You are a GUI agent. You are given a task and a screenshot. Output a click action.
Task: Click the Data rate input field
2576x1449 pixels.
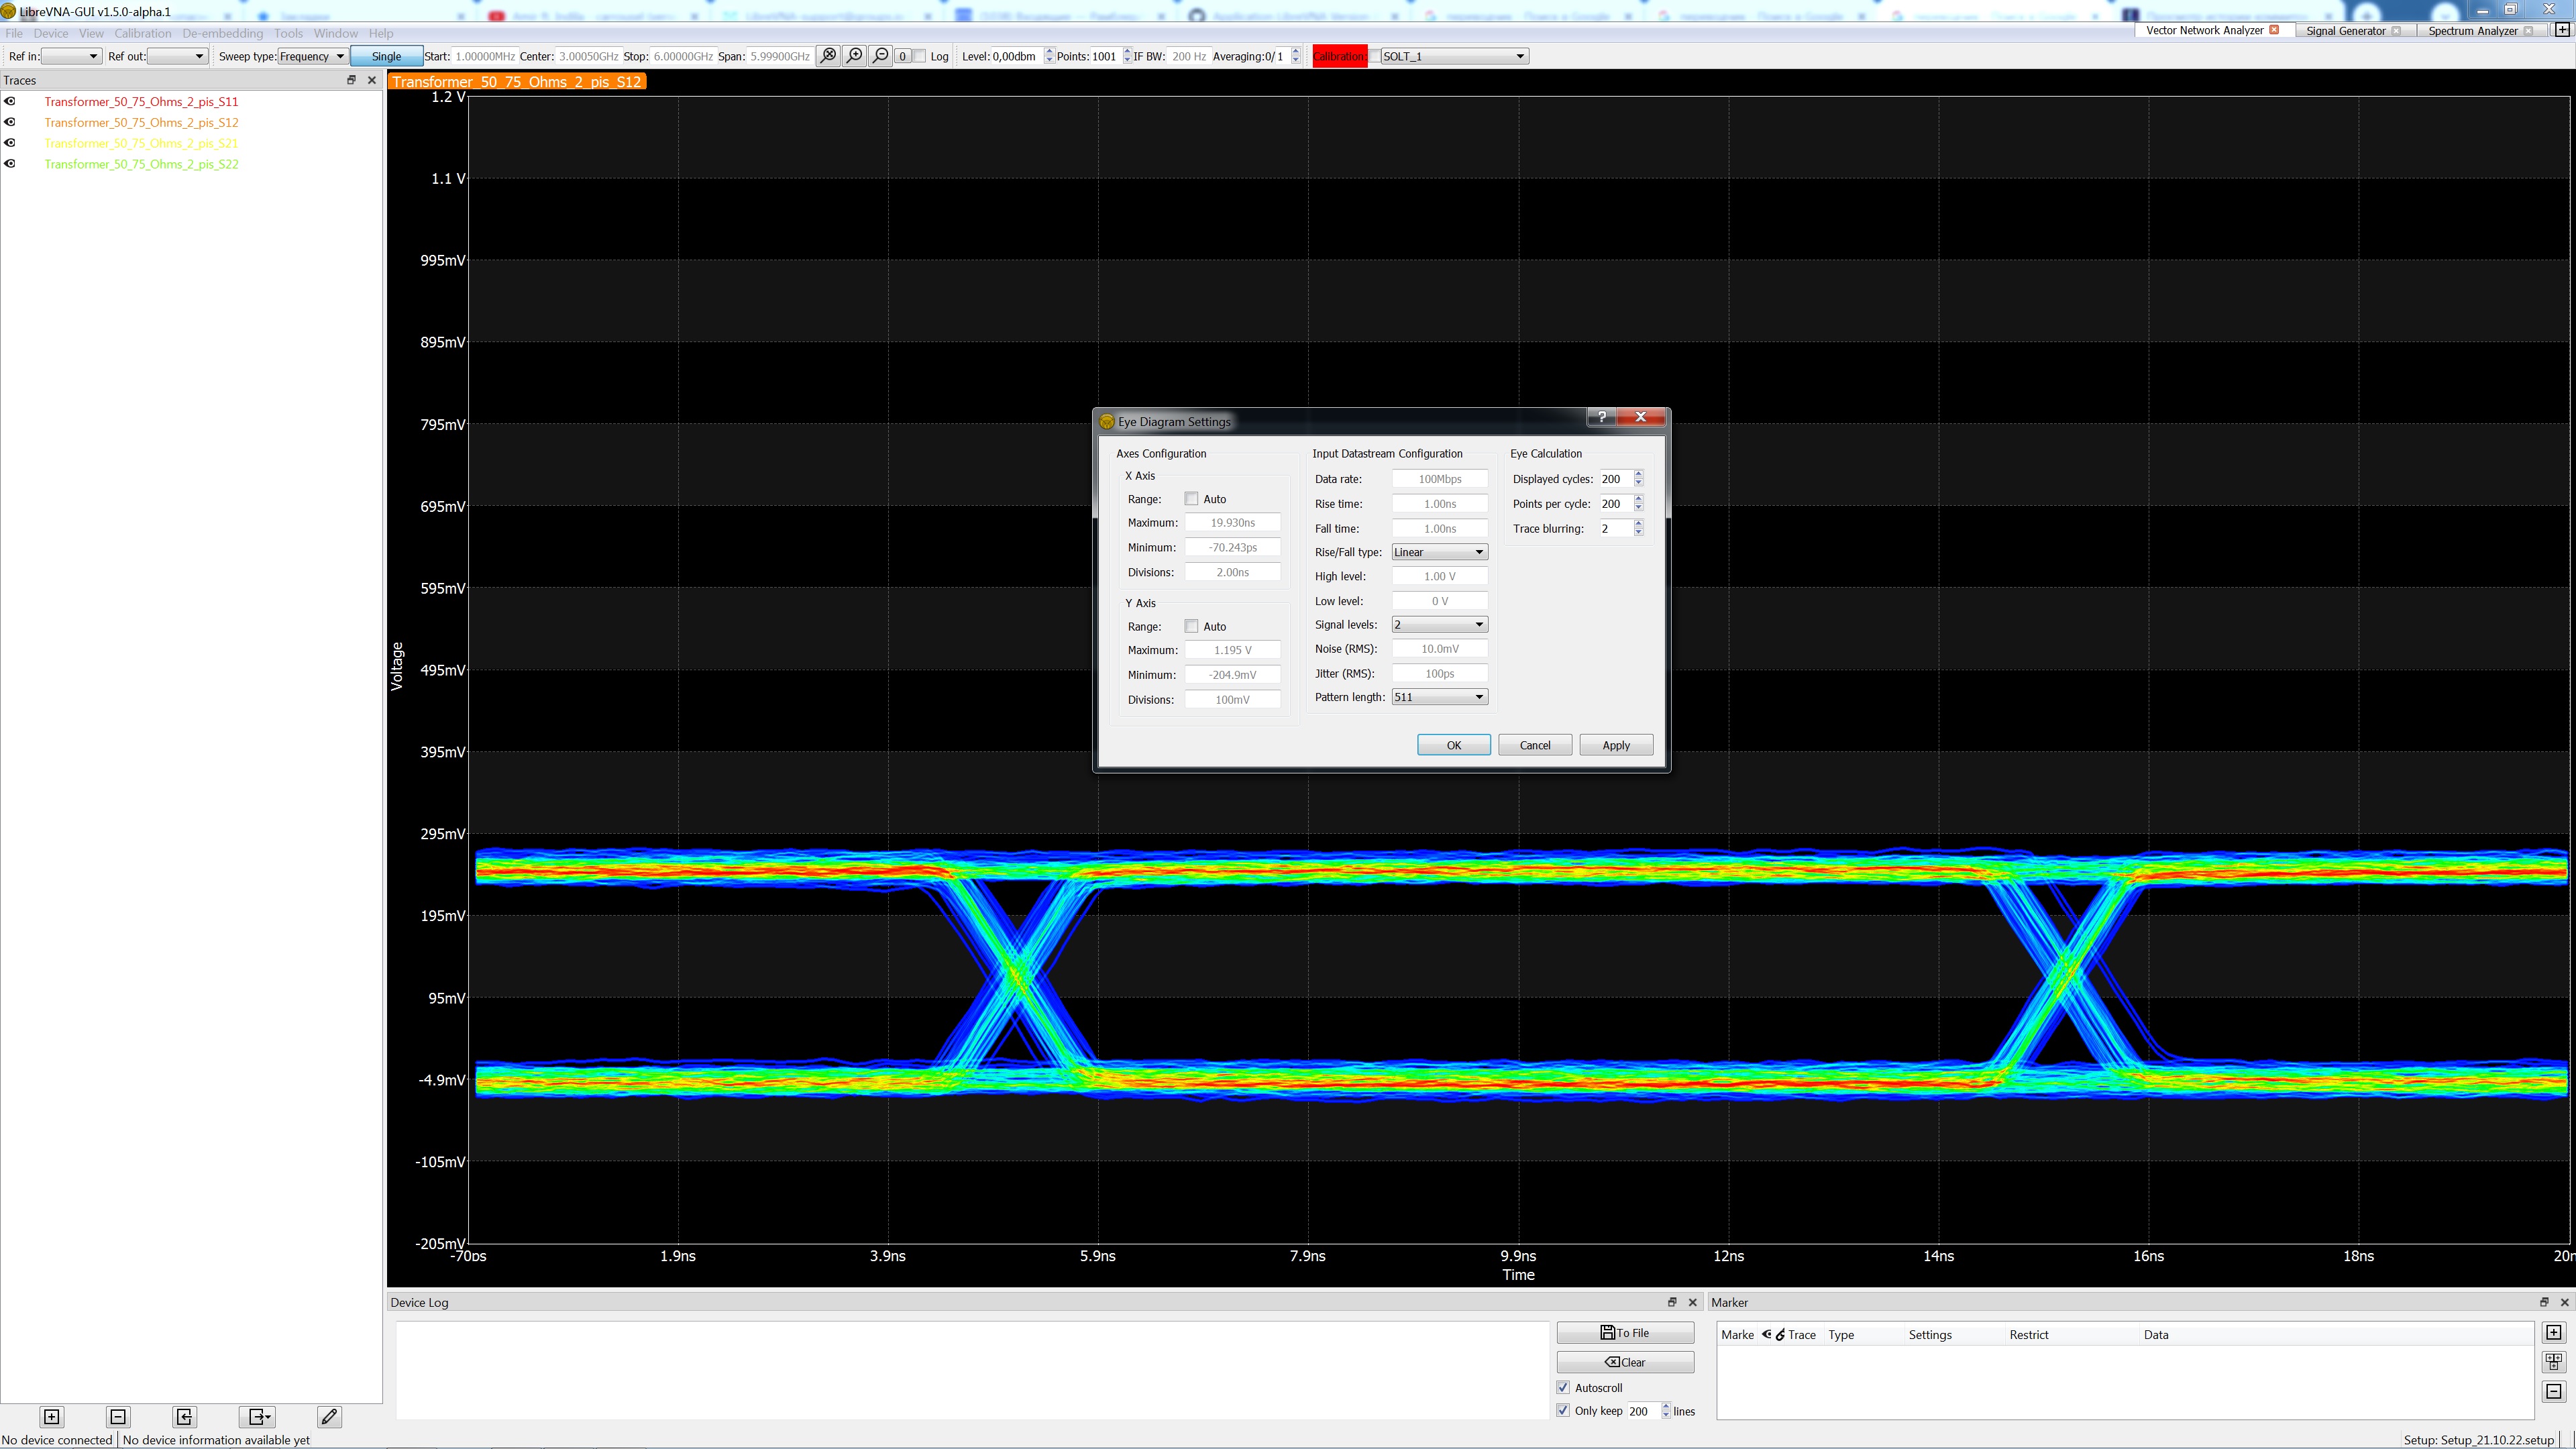point(1439,479)
